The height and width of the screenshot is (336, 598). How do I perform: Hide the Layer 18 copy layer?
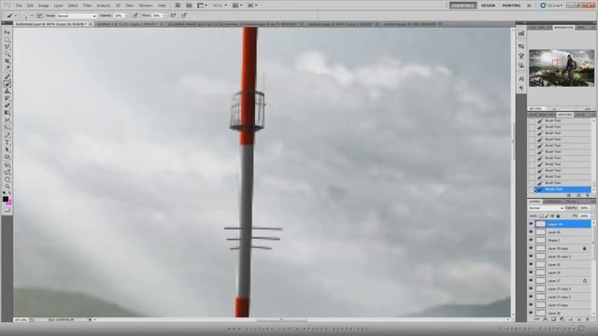pyautogui.click(x=531, y=248)
